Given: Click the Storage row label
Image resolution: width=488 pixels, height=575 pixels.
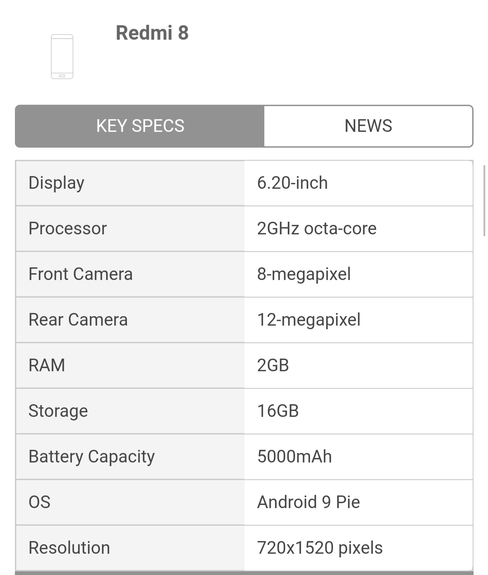Looking at the screenshot, I should point(58,411).
